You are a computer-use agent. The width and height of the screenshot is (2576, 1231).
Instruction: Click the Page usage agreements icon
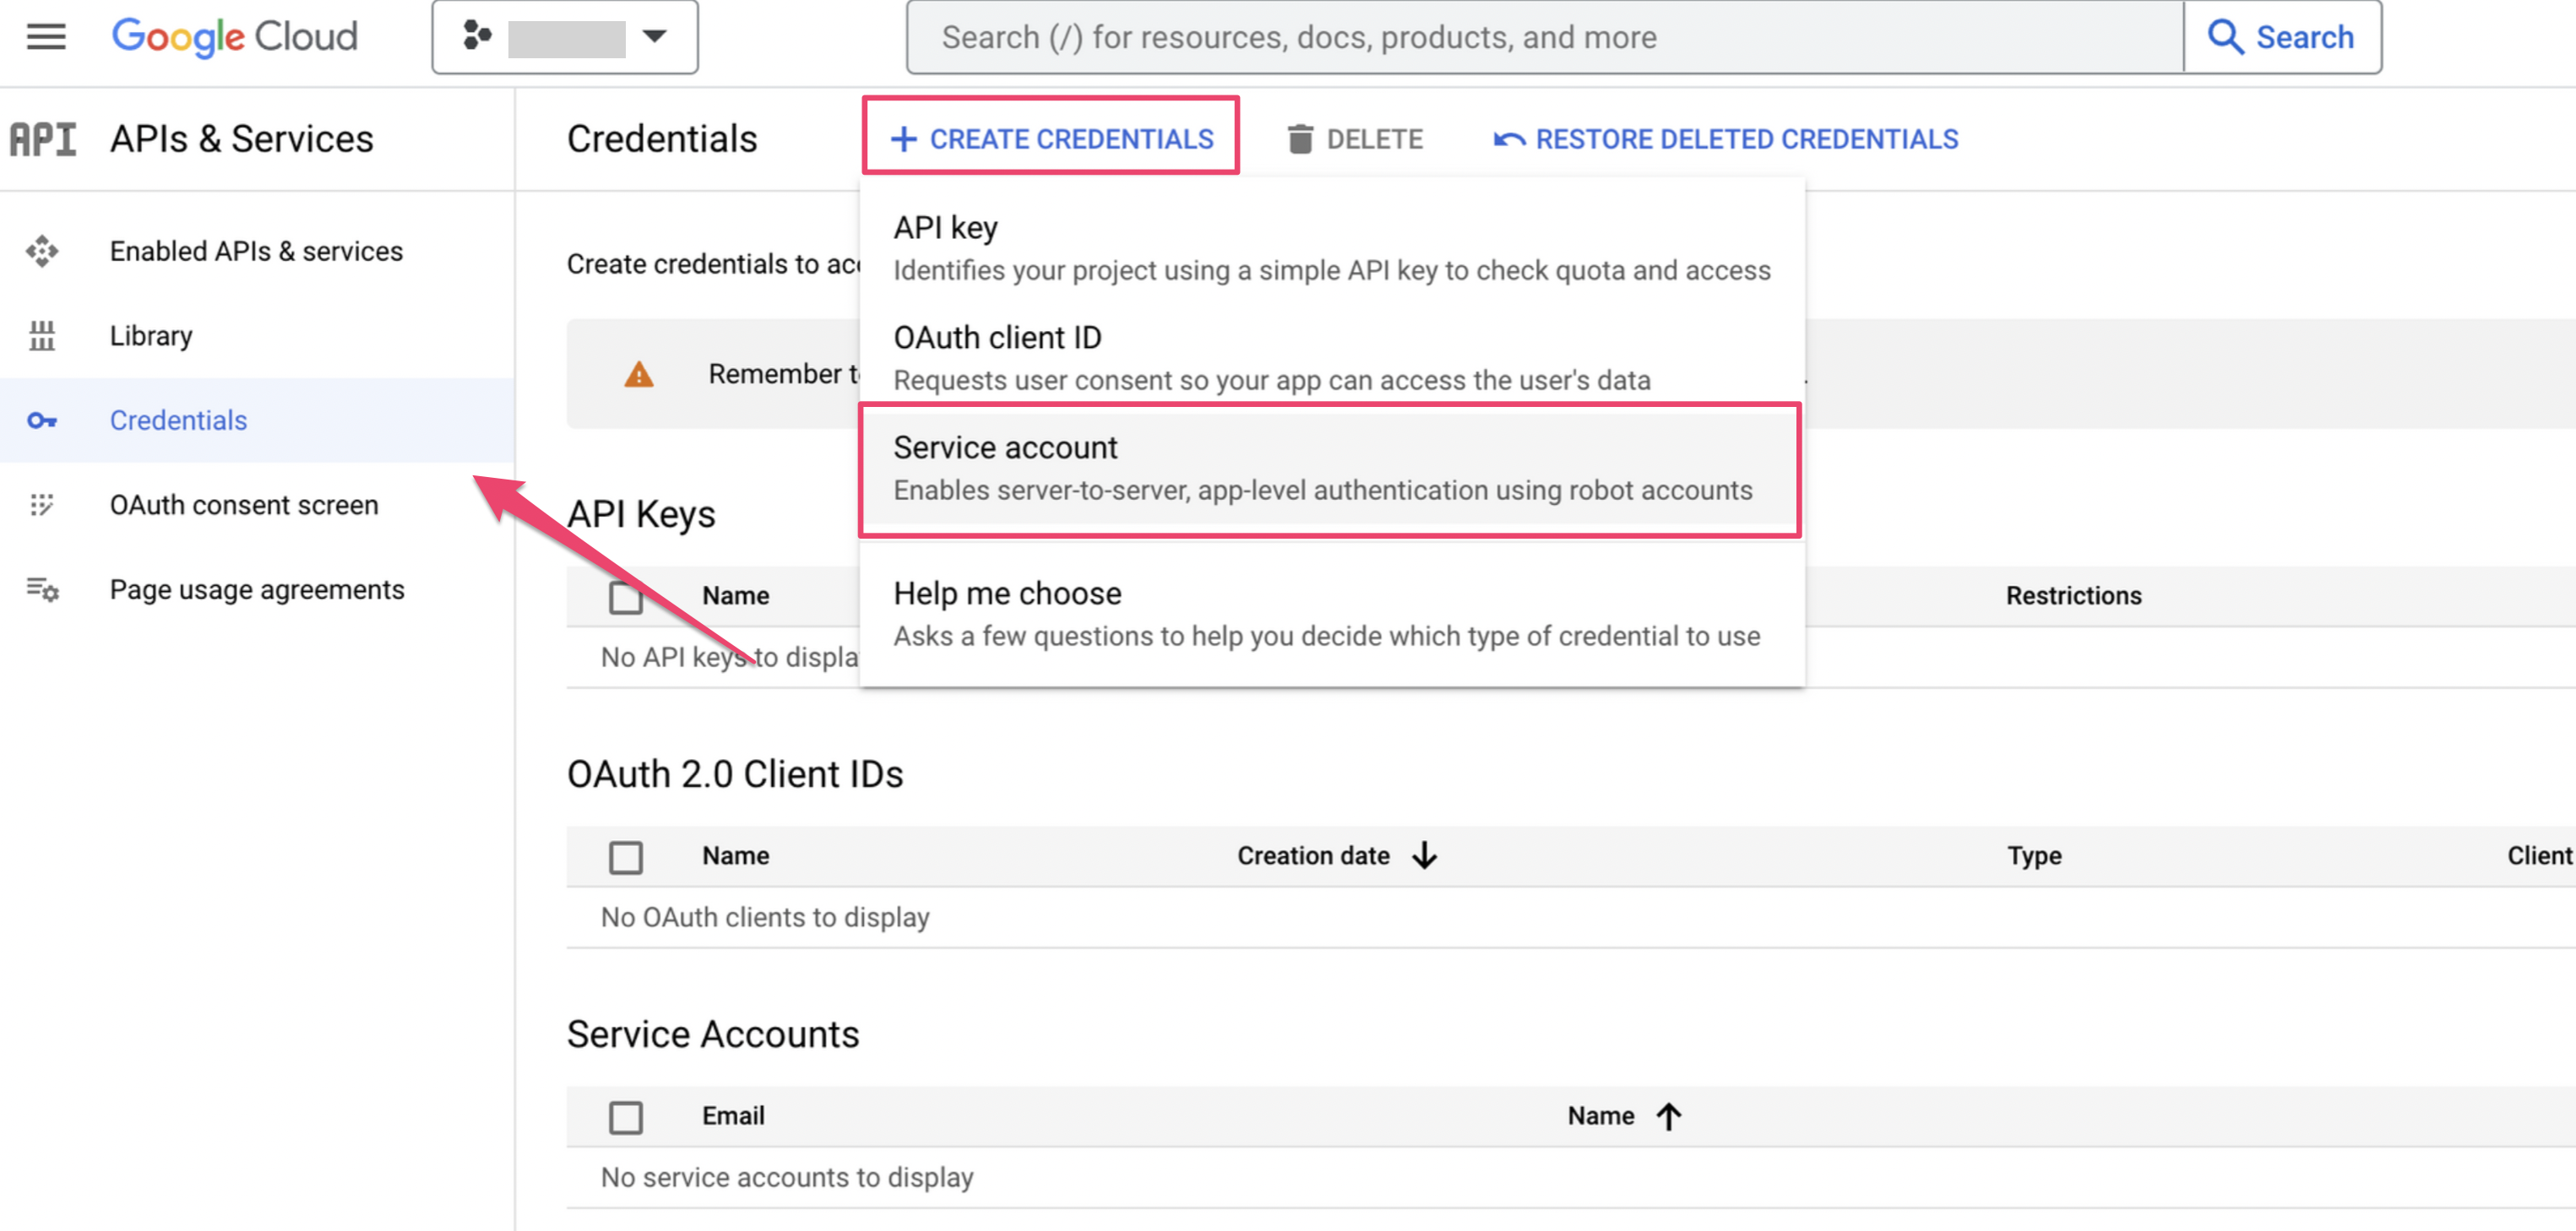pos(42,590)
